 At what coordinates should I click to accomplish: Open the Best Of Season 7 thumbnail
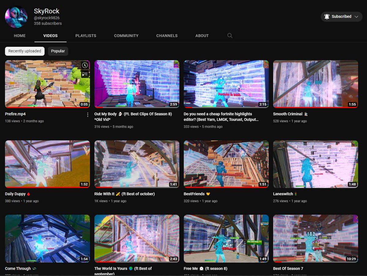[316, 238]
